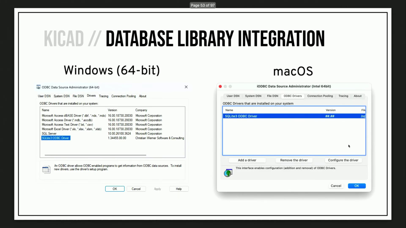
Task: Click Cancel in the Windows ODBC dialog
Action: 136,189
